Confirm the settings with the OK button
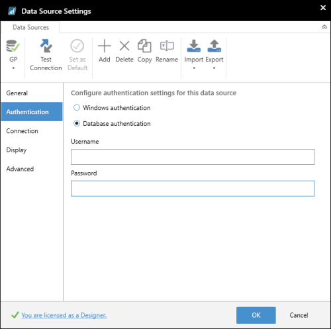Screen dimensions: 331x329 click(x=256, y=315)
